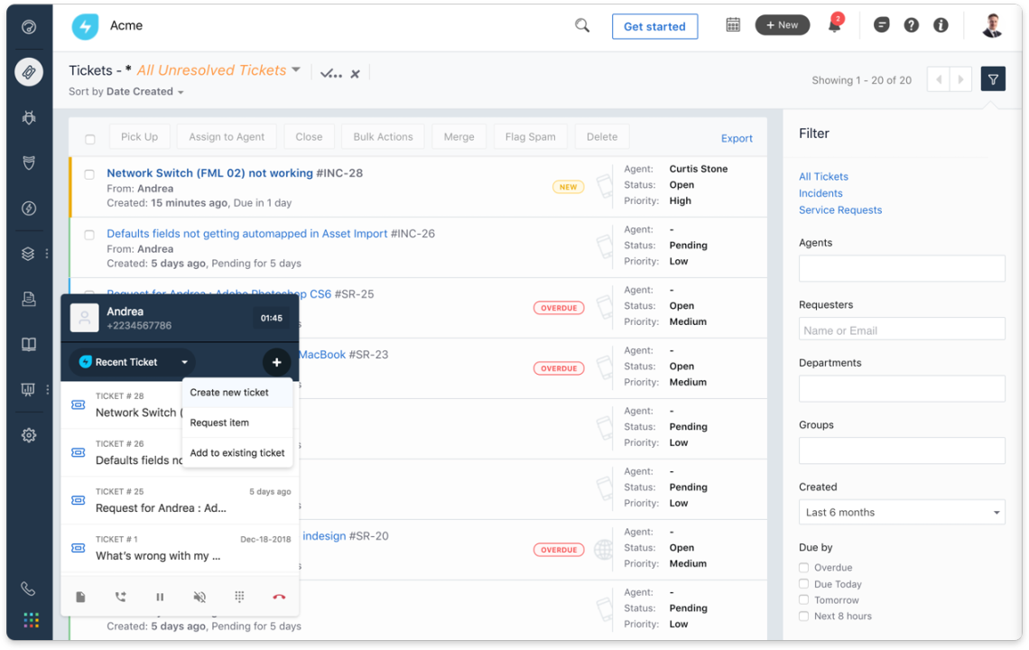Select Add to existing ticket menu option
Image resolution: width=1029 pixels, height=650 pixels.
click(237, 453)
